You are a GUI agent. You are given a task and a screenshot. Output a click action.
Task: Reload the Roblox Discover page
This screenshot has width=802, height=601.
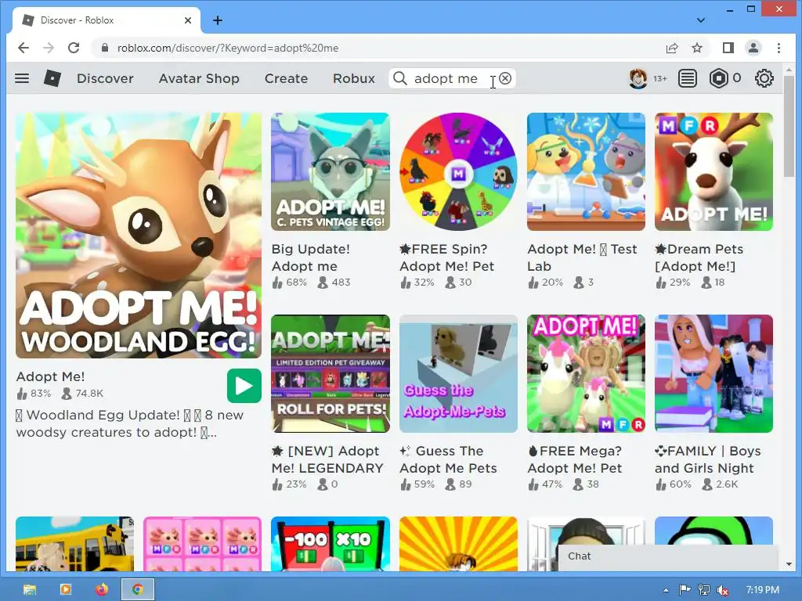(74, 48)
